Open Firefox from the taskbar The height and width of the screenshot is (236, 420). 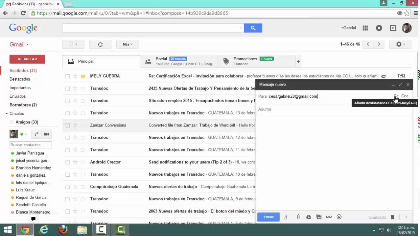(x=63, y=230)
